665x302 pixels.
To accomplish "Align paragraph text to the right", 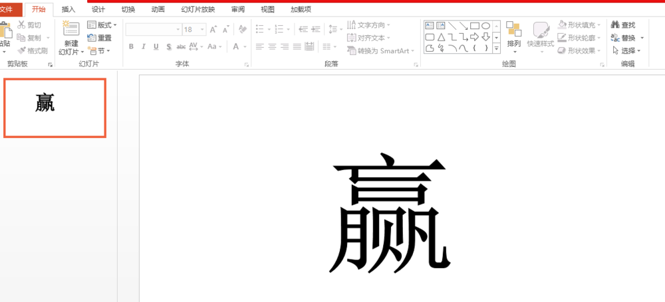I will pos(285,46).
